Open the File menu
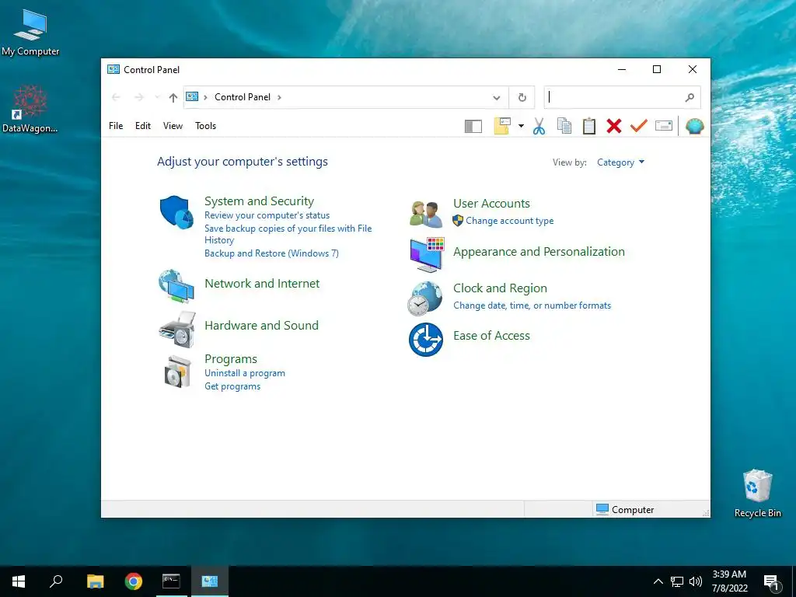The width and height of the screenshot is (796, 597). (x=116, y=126)
